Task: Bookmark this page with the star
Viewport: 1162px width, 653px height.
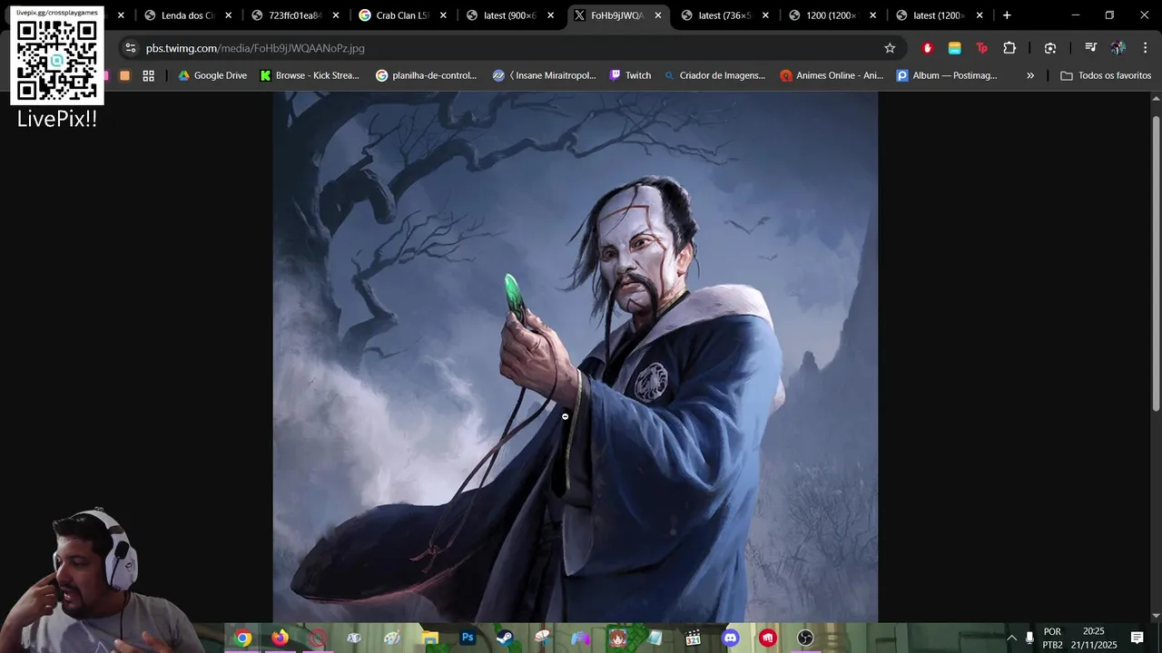Action: pos(890,48)
